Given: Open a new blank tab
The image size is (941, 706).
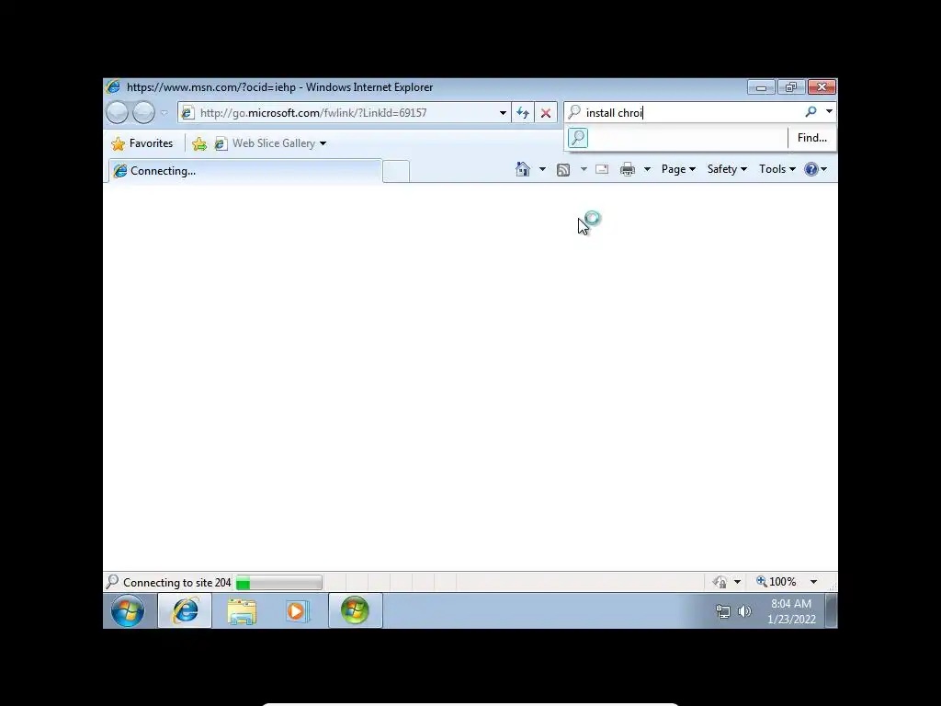Looking at the screenshot, I should pyautogui.click(x=396, y=172).
